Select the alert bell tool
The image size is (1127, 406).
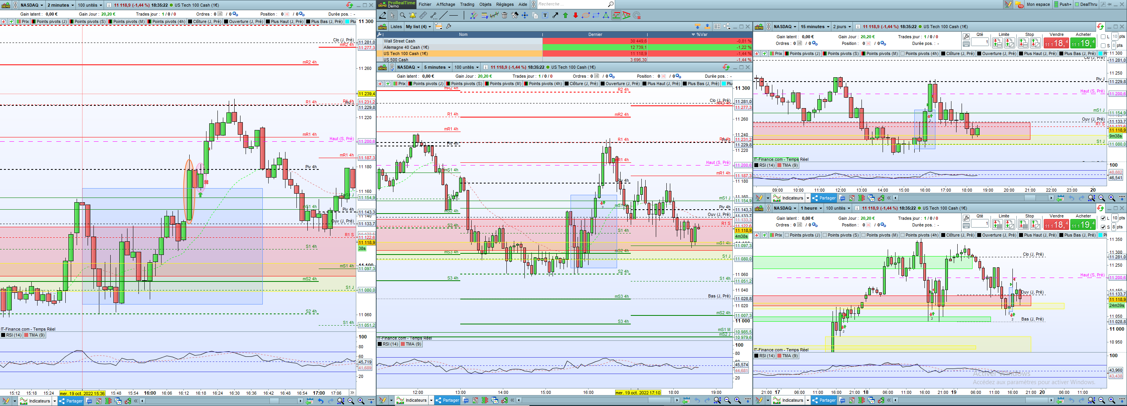pyautogui.click(x=413, y=16)
